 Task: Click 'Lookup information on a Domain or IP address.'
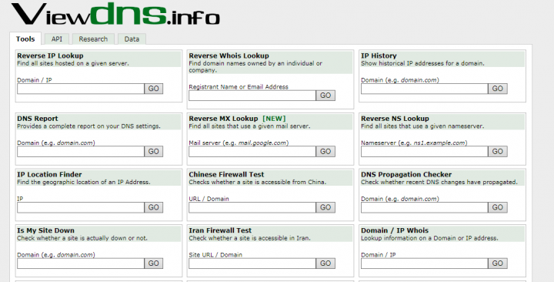[x=429, y=238]
